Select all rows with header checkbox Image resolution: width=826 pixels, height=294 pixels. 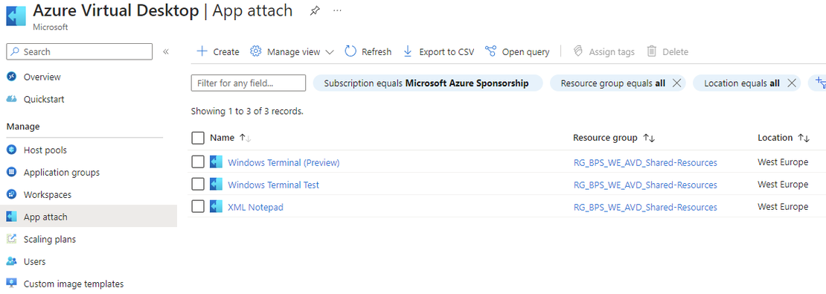coord(198,138)
